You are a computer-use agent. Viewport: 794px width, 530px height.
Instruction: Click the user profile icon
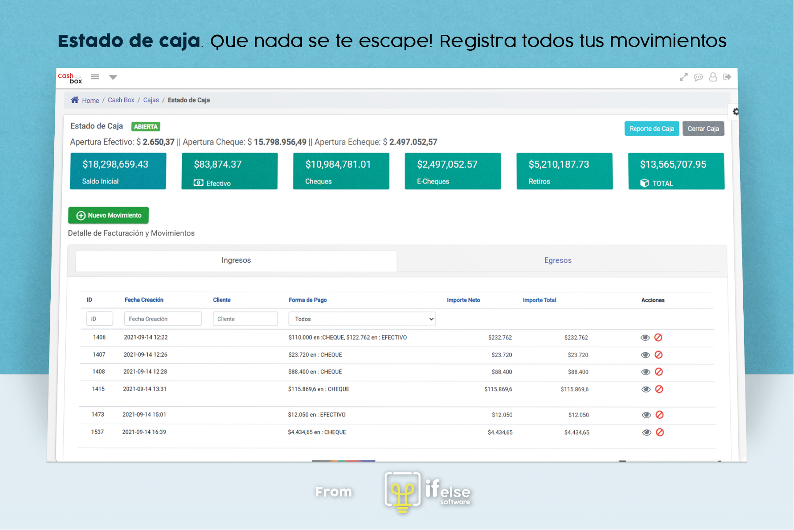[713, 77]
